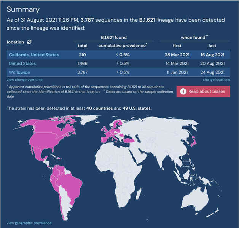Image resolution: width=239 pixels, height=228 pixels.
Task: Click the Read about biases button
Action: click(x=203, y=91)
